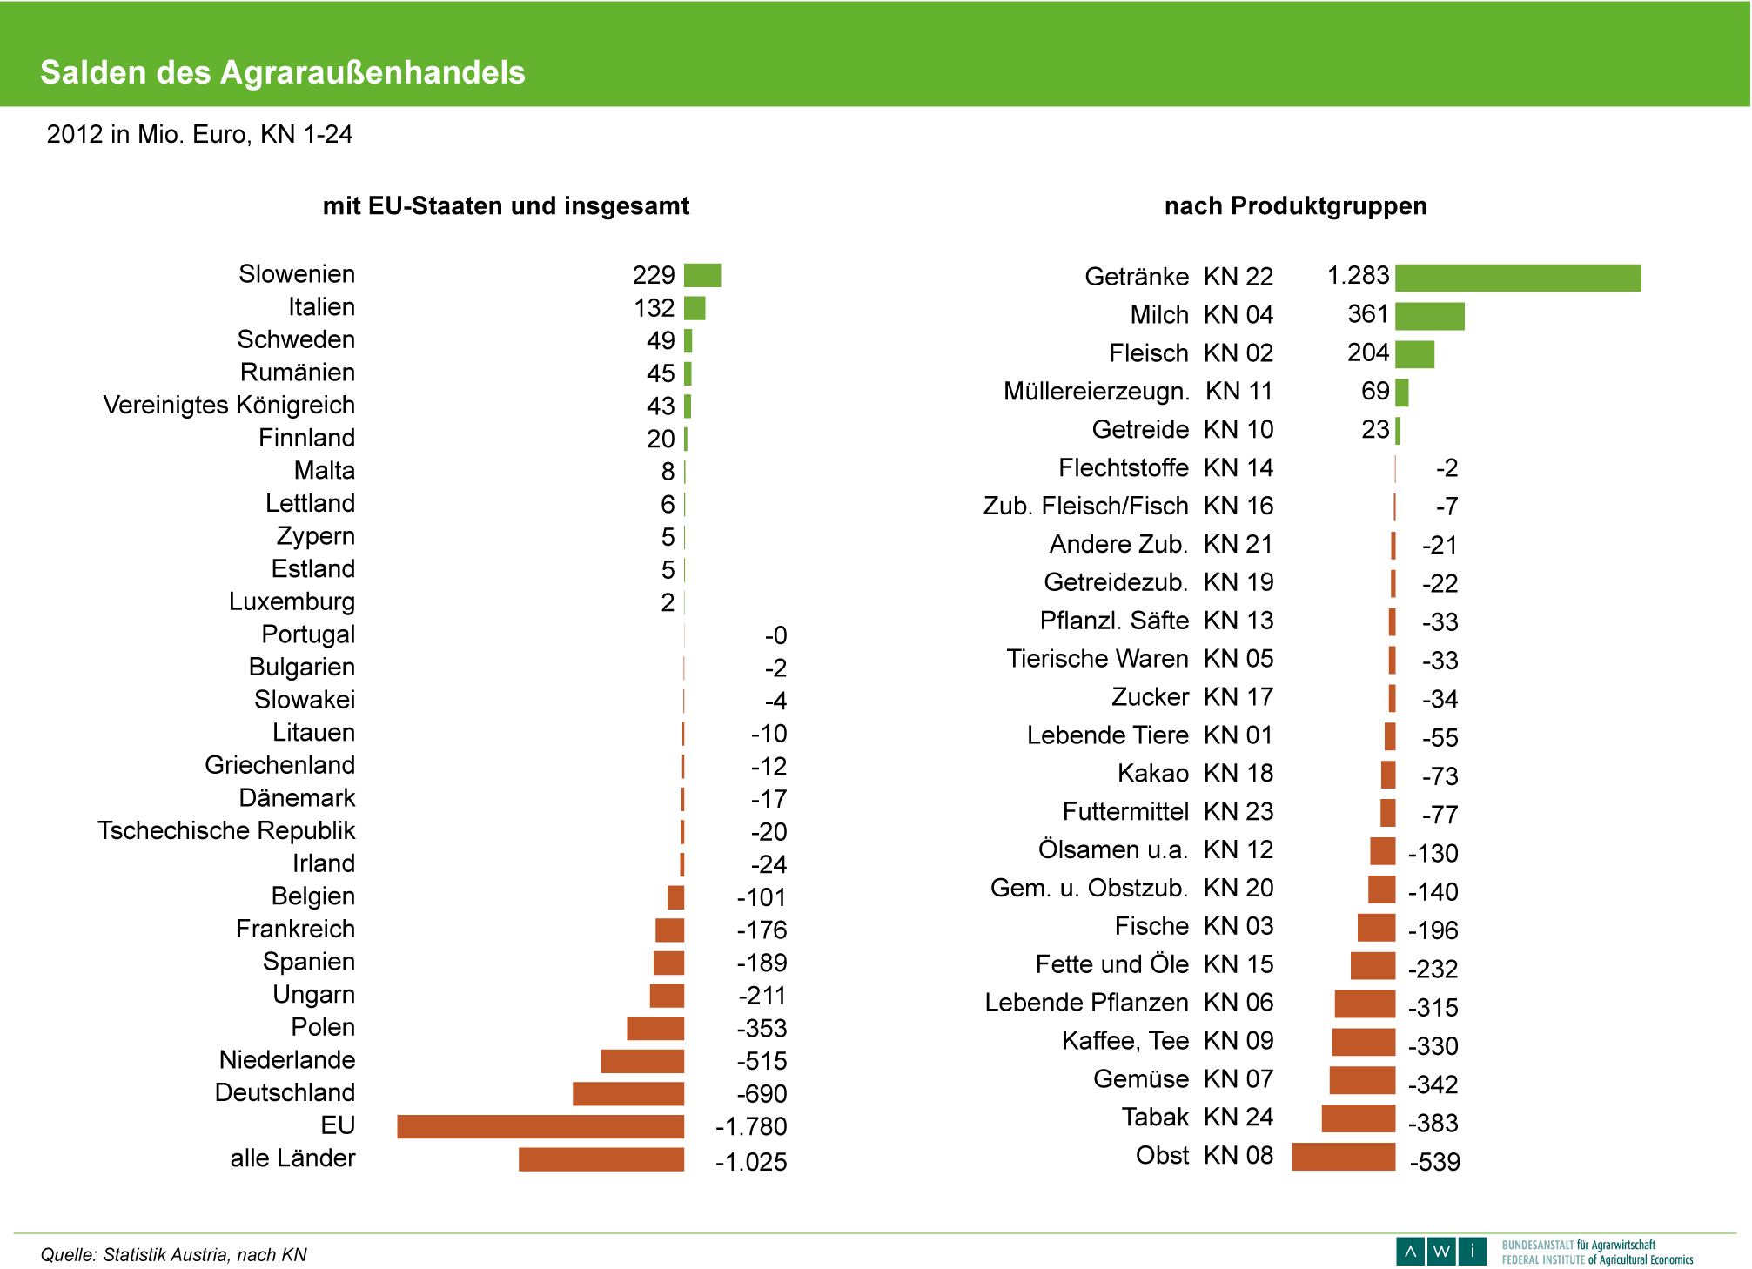Select second green bar in right chart
Viewport: 1752px width, 1269px height.
[x=1429, y=316]
